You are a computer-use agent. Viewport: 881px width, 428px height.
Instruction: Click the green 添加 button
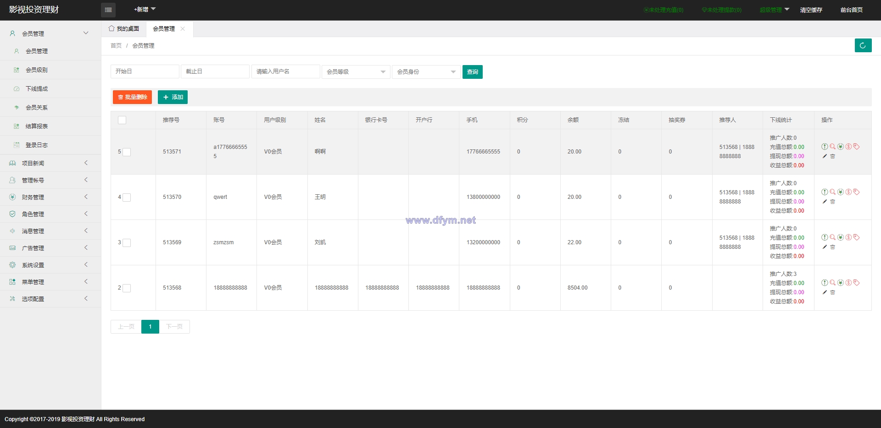coord(173,97)
